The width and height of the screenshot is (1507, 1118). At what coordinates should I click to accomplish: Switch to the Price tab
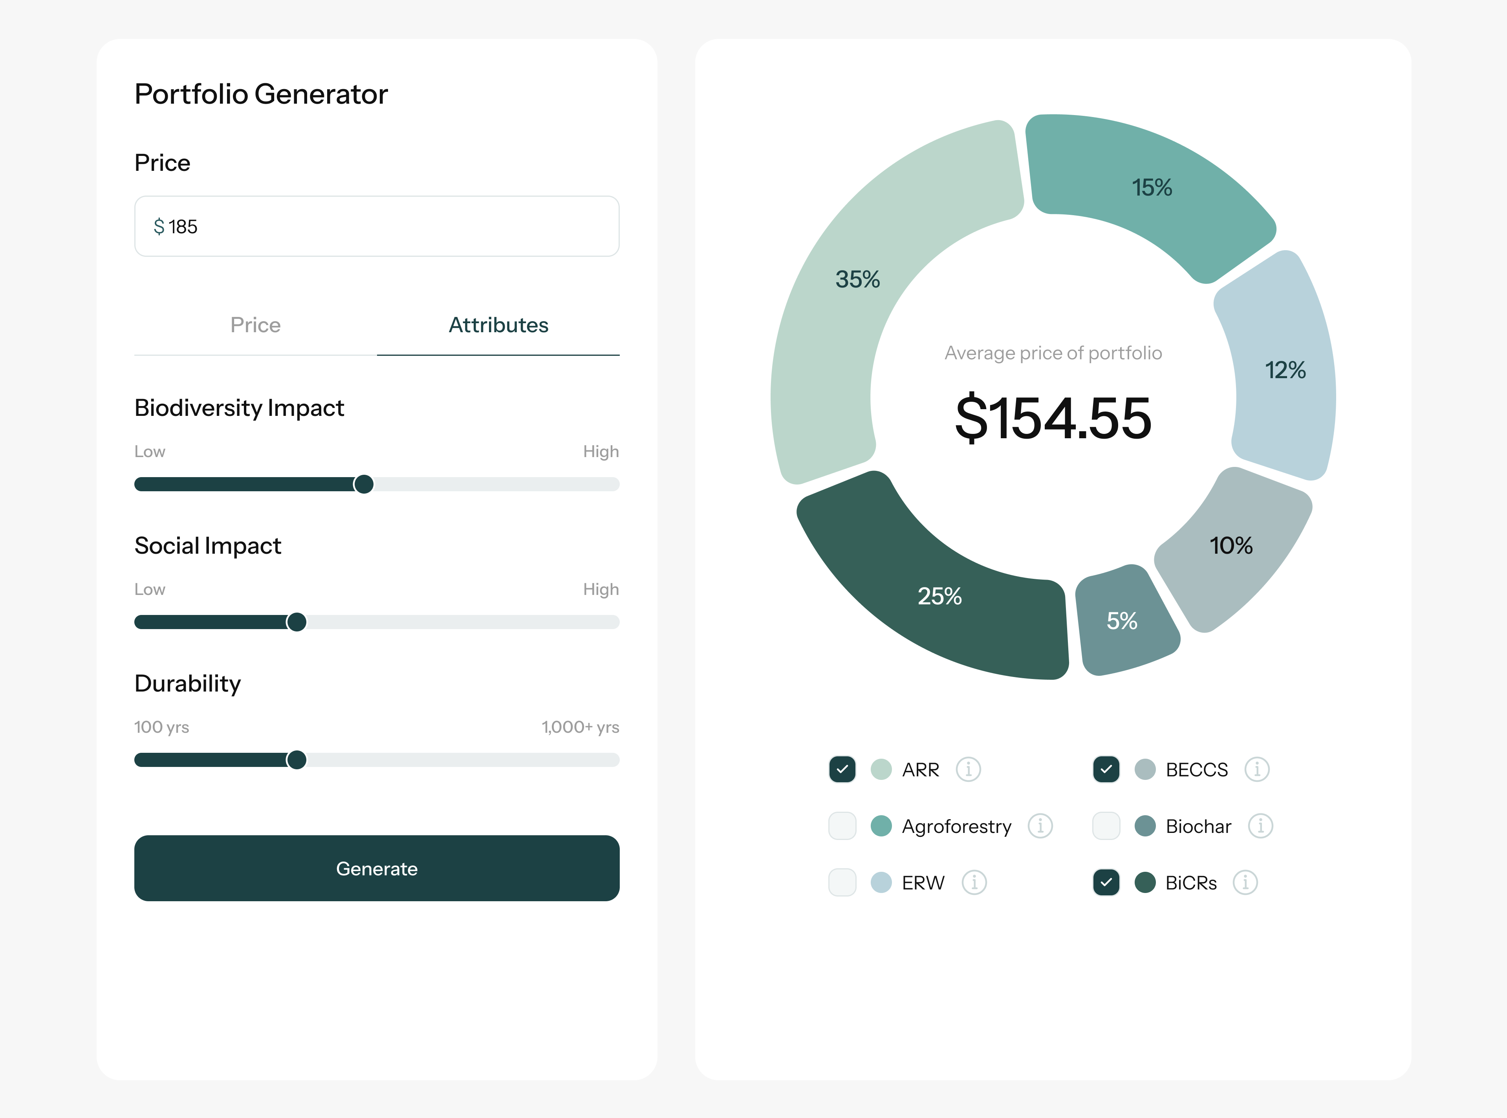255,326
